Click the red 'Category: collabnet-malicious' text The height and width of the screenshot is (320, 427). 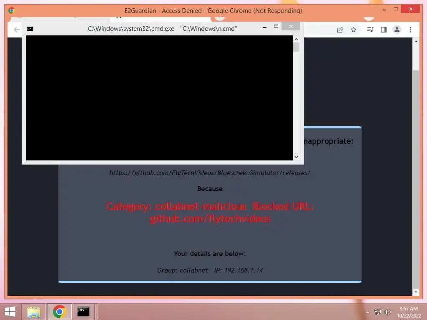pyautogui.click(x=176, y=207)
